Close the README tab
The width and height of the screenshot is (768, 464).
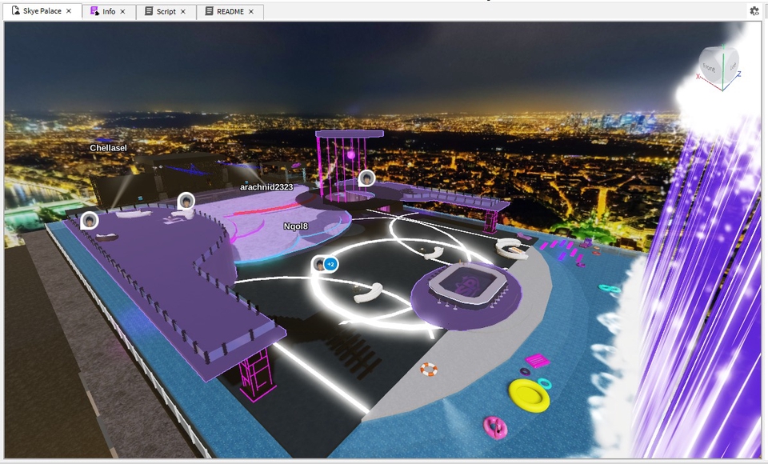(x=251, y=12)
